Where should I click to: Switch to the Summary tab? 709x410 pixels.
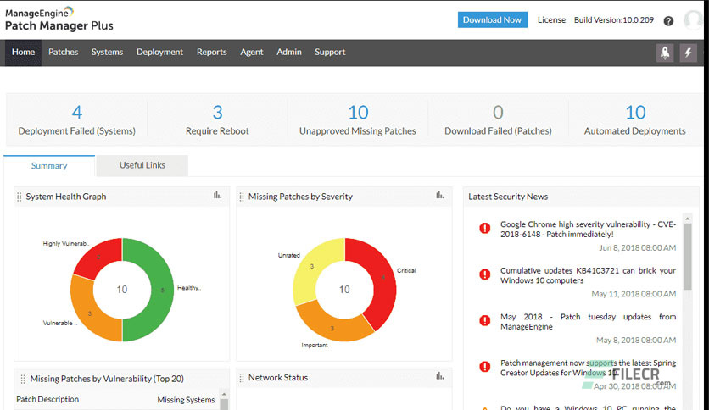coord(49,166)
